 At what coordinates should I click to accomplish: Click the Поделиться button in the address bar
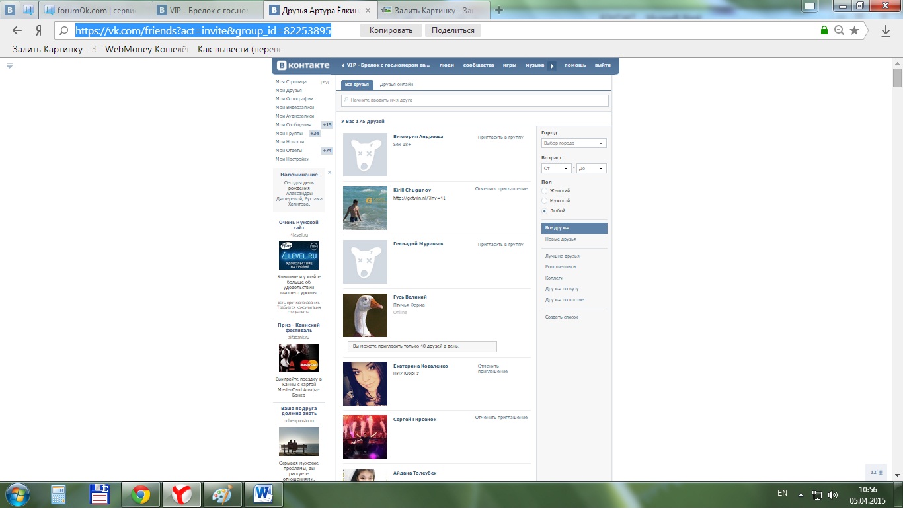point(453,30)
